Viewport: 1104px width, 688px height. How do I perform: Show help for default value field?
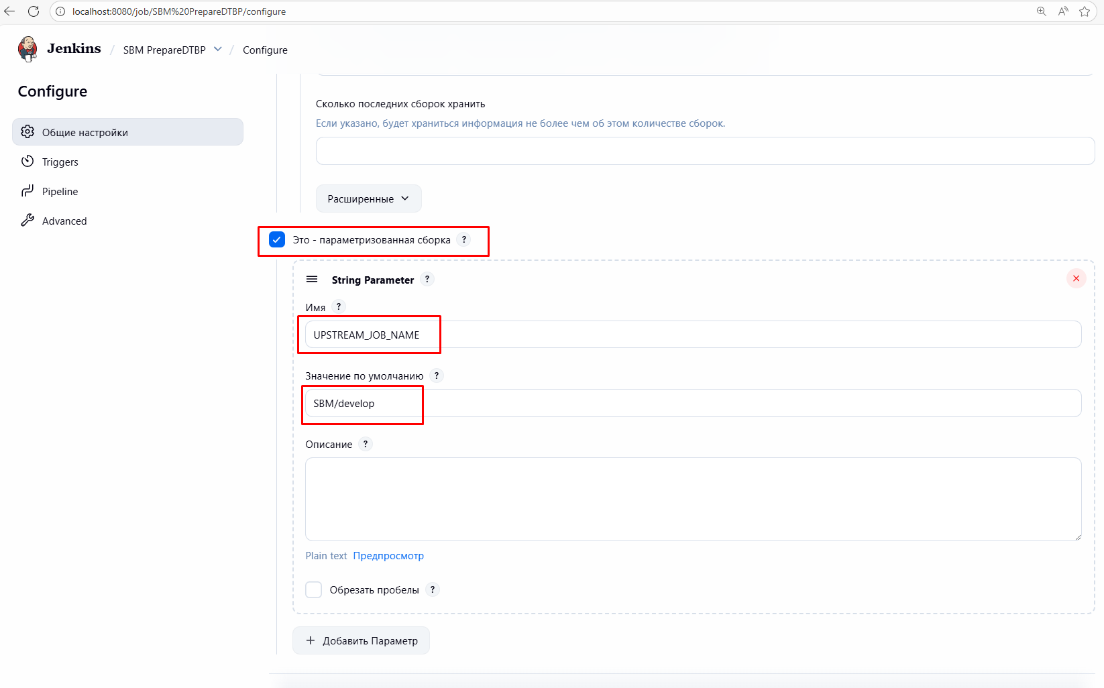pyautogui.click(x=437, y=376)
